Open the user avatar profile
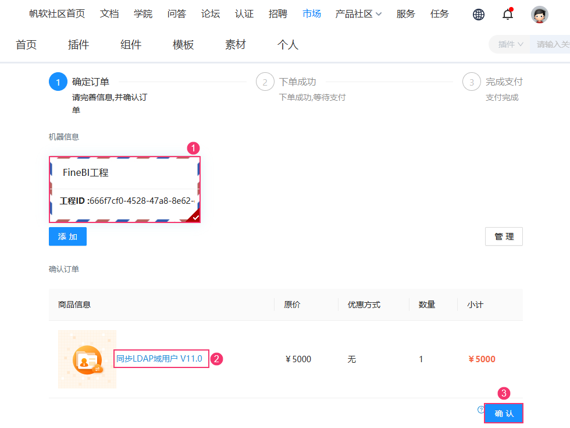The height and width of the screenshot is (428, 570). [540, 15]
